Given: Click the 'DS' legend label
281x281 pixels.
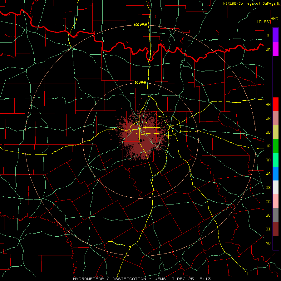Looking at the screenshot, I should (x=268, y=187).
